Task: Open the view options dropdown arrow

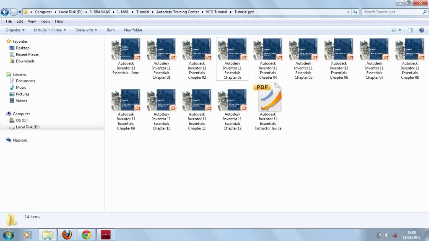Action: (x=400, y=30)
